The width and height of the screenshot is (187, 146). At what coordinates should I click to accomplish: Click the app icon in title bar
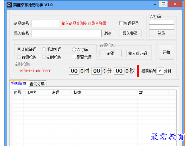point(9,5)
